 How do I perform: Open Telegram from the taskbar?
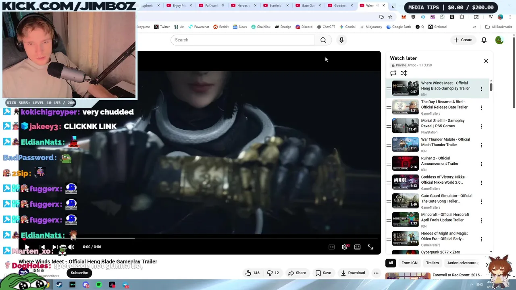[126, 285]
